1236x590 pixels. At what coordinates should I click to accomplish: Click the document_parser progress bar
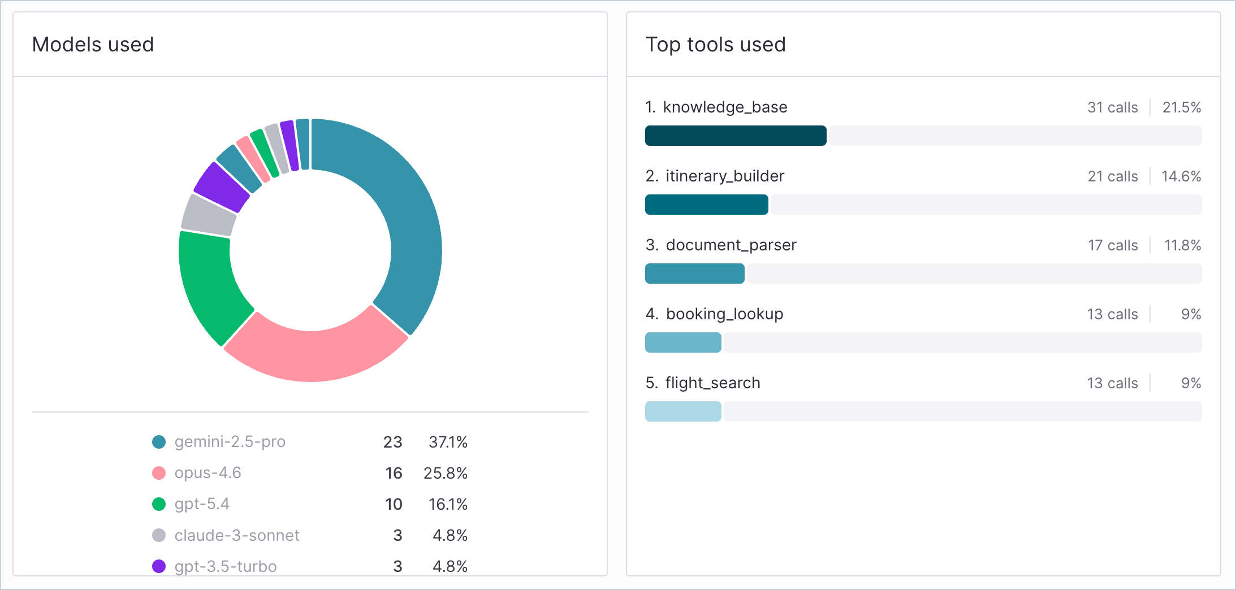[x=923, y=274]
